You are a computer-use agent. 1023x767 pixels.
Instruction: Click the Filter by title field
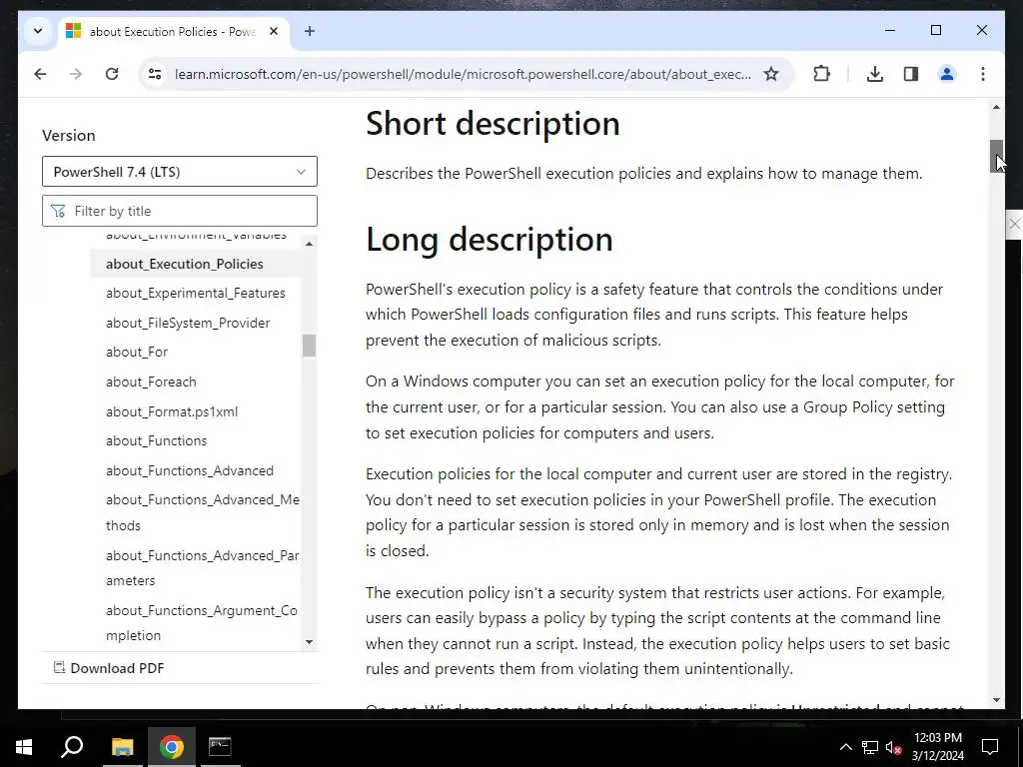[x=180, y=211]
